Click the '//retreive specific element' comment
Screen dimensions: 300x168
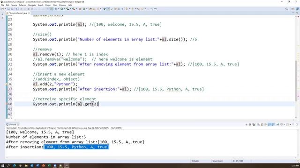[65, 99]
